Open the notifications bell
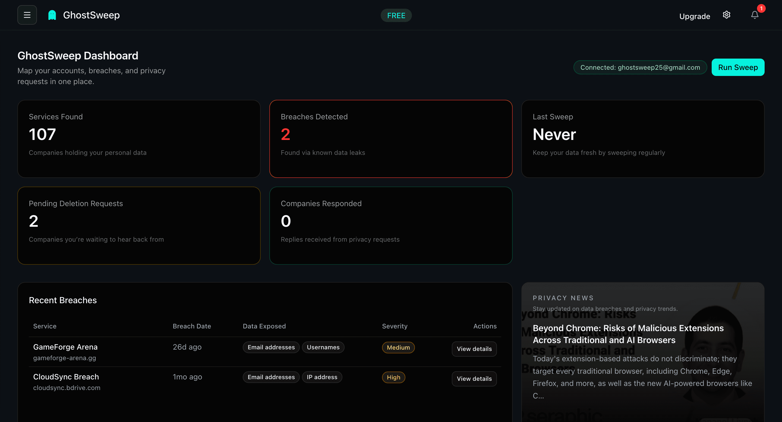 [755, 15]
